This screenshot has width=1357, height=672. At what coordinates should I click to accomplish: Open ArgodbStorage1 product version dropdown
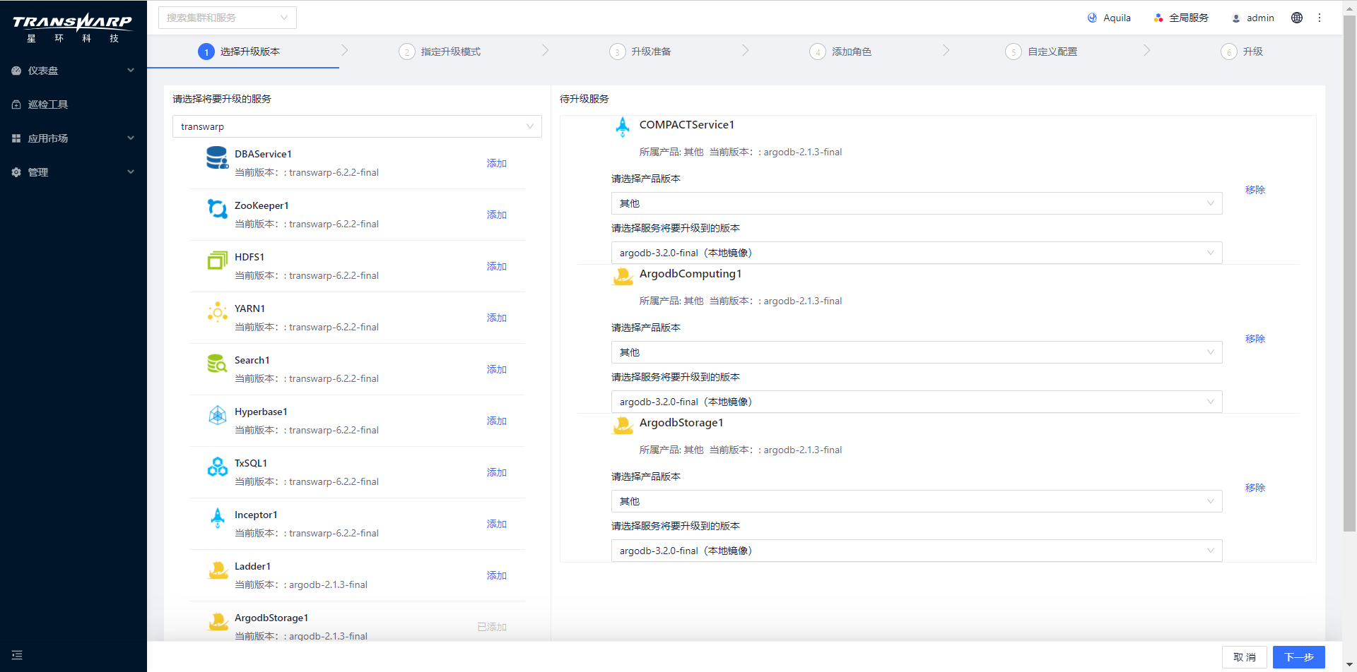pyautogui.click(x=917, y=501)
